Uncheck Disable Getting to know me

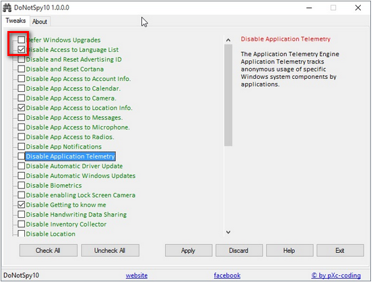tap(21, 204)
